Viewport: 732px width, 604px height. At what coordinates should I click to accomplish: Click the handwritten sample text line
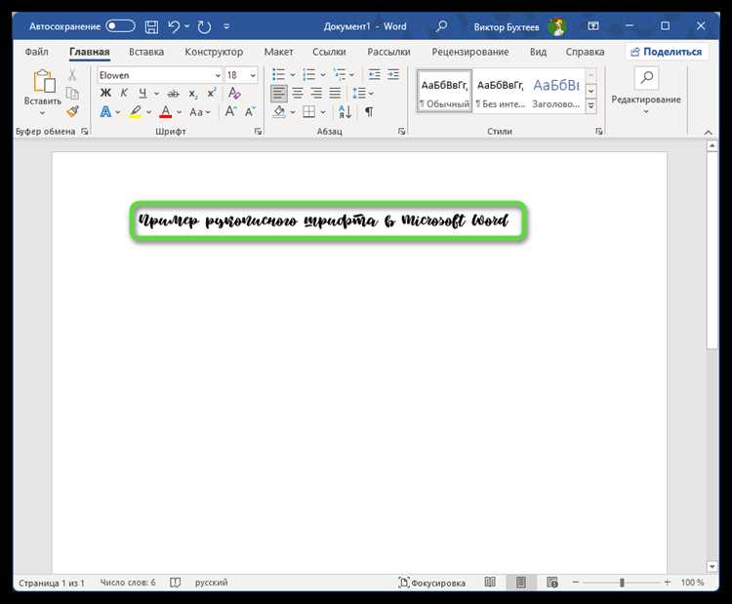[x=323, y=221]
